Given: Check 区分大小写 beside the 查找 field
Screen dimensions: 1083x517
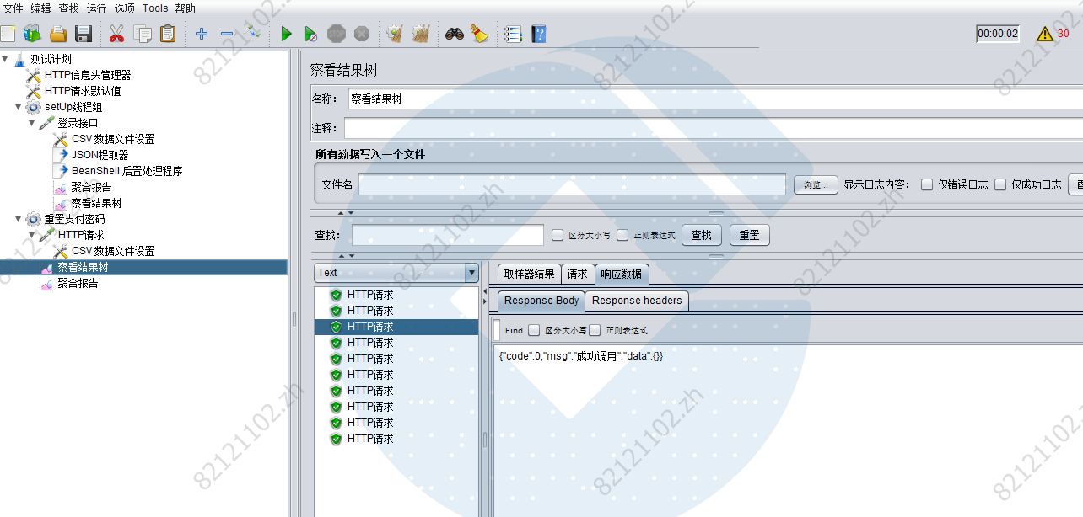Looking at the screenshot, I should click(x=558, y=235).
